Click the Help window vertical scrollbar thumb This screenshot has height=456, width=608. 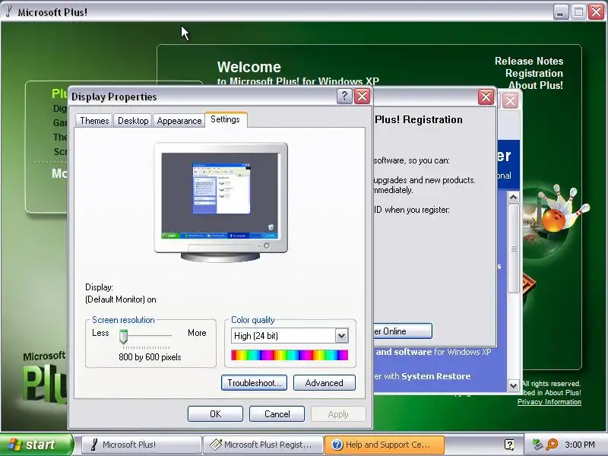coord(513,249)
